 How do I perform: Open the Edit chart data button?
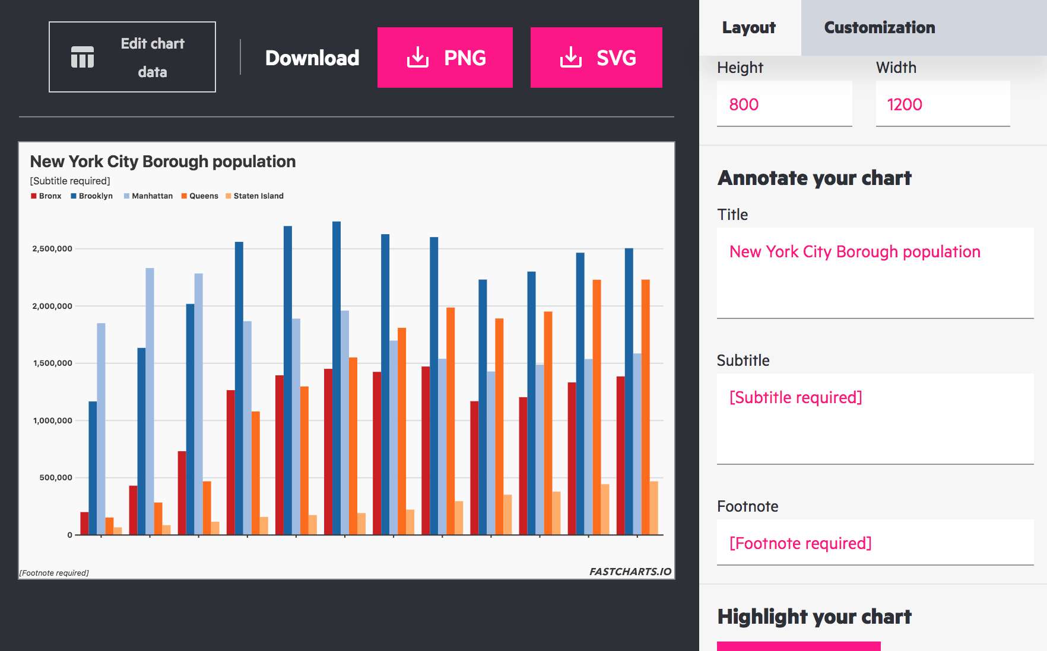(x=132, y=57)
